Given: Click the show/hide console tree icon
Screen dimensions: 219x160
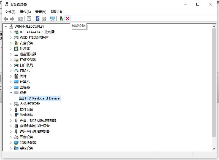Looking at the screenshot, I should point(21,19).
